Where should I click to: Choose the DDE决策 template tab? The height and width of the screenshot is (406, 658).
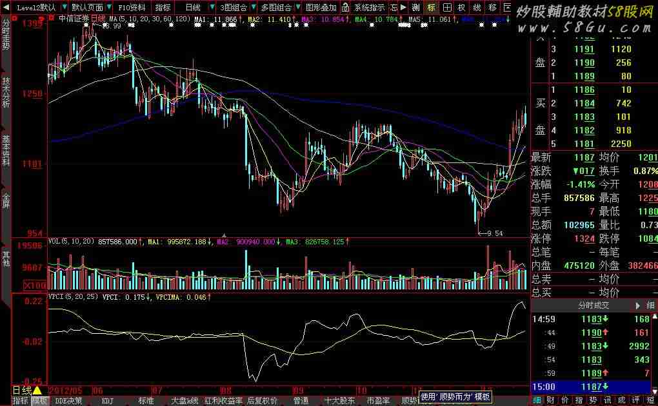pos(68,401)
